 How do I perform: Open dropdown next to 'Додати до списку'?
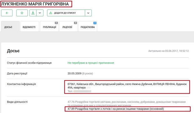pyautogui.click(x=88, y=13)
